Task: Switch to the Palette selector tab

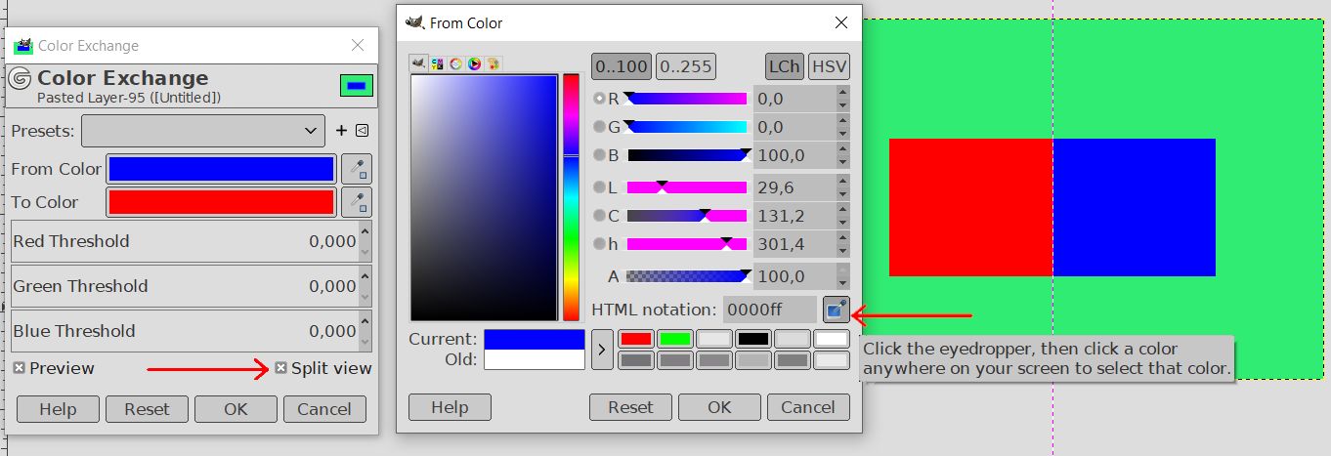Action: coord(493,63)
